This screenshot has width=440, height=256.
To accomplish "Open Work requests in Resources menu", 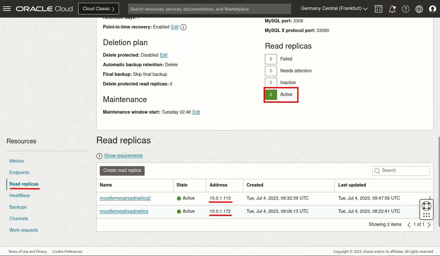I will coord(24,230).
